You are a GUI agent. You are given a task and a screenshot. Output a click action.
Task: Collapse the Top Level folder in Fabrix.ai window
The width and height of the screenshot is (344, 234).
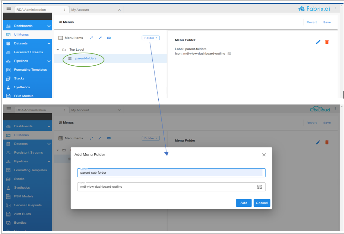coord(58,50)
